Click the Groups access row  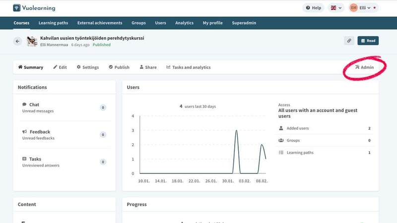325,140
